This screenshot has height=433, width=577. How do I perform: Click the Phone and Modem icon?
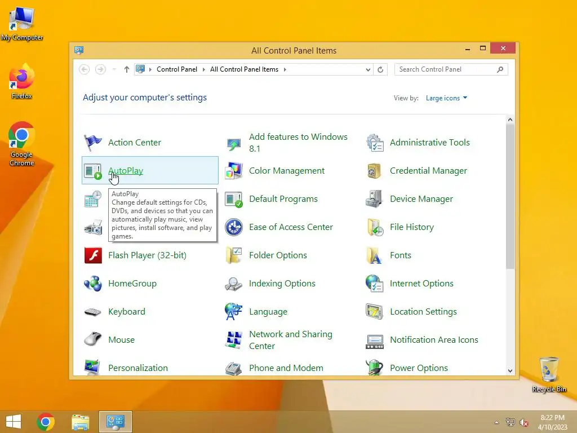(x=234, y=368)
